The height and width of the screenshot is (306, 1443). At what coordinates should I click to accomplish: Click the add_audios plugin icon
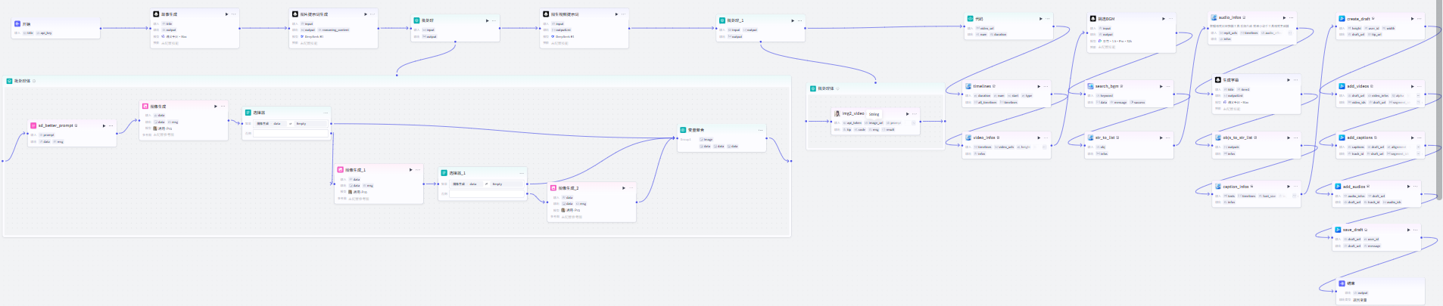click(1339, 187)
